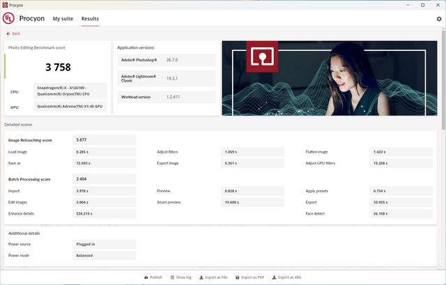Click the Detailed scores heading
Viewport: 446px width, 285px height.
click(x=18, y=125)
